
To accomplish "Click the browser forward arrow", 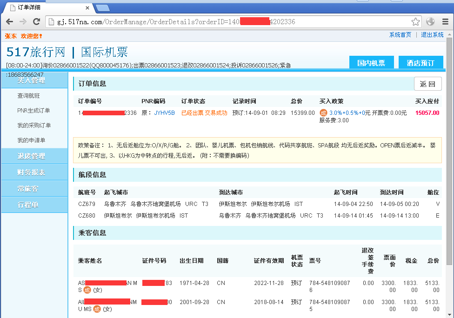I will coord(23,22).
